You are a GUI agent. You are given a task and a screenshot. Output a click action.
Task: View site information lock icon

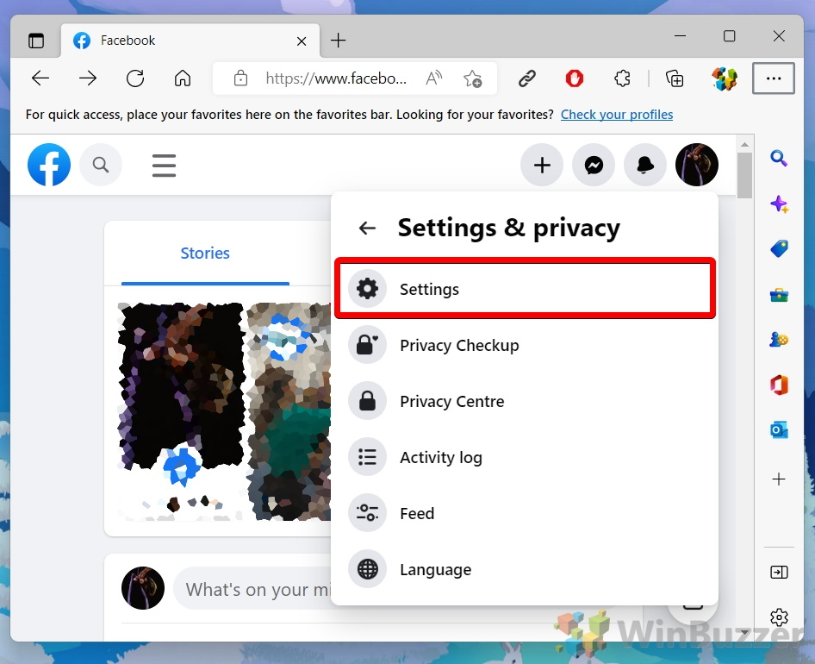point(240,78)
